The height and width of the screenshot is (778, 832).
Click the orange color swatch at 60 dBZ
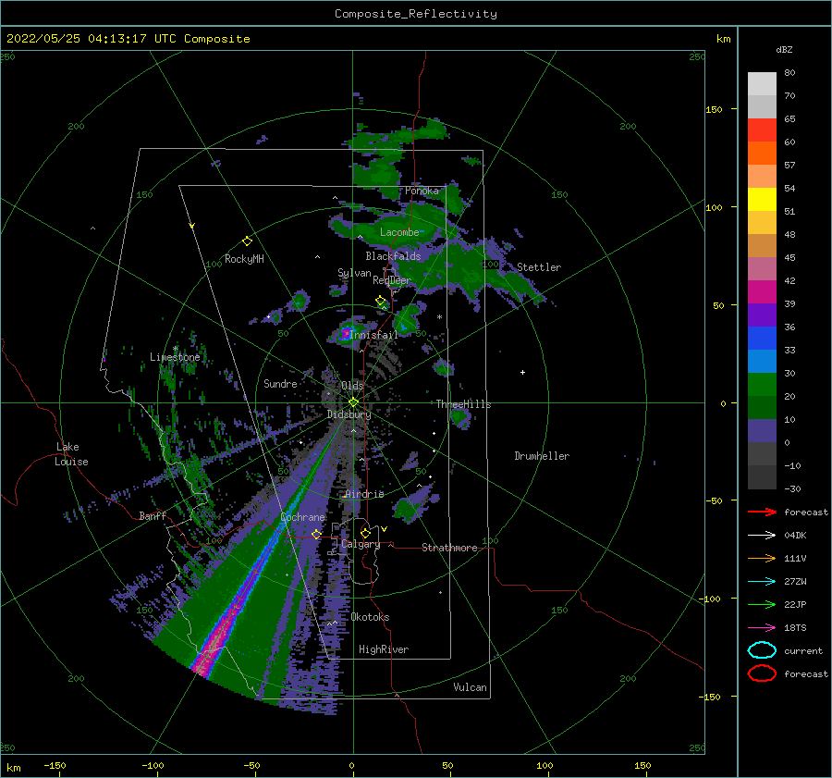click(x=762, y=153)
